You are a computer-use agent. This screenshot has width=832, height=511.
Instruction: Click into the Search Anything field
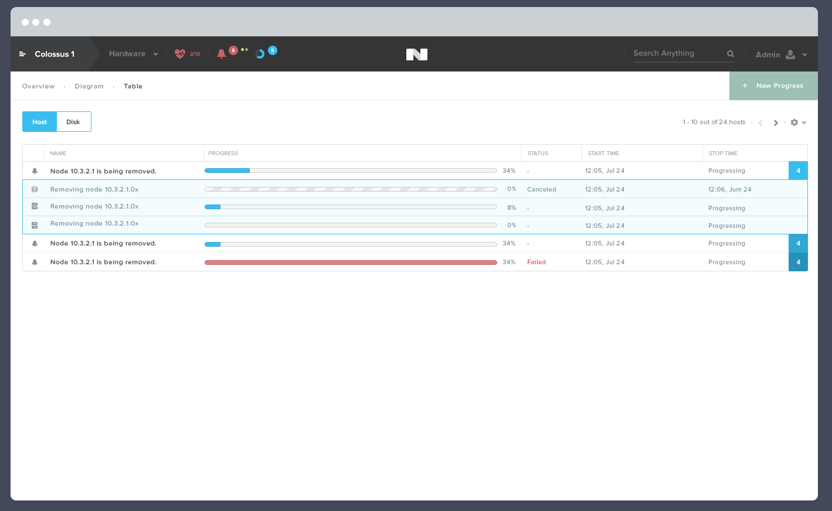pyautogui.click(x=677, y=53)
